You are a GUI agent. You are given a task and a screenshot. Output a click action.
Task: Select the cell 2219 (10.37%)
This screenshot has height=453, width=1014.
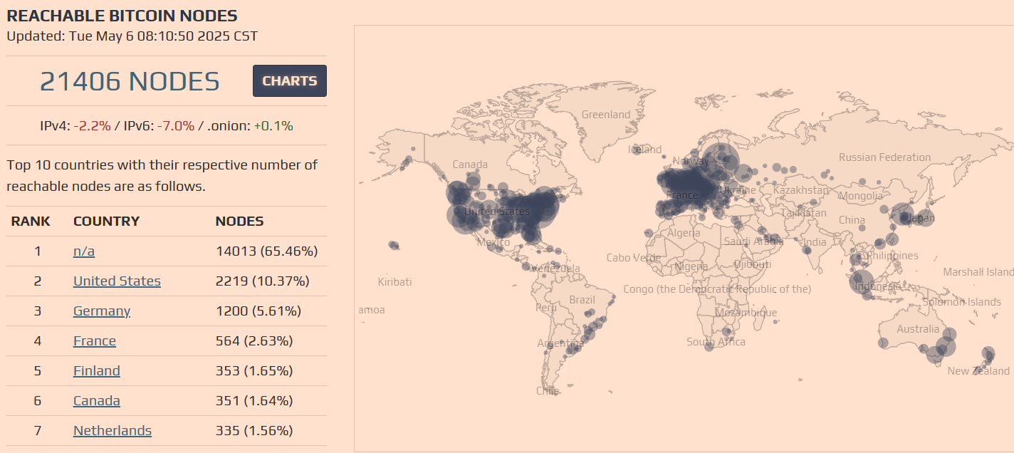coord(262,281)
